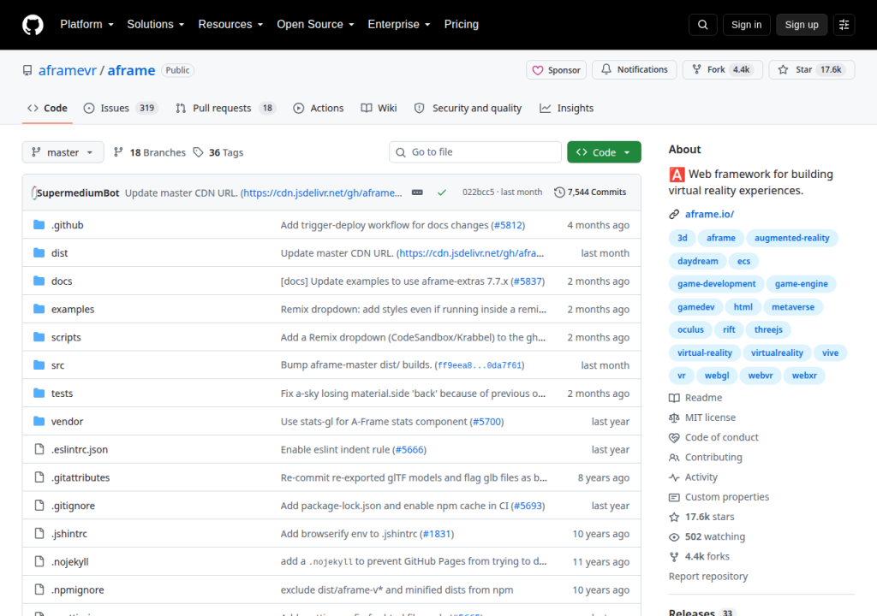Open the .eslintrc.json file
Viewport: 877px width, 616px height.
coord(80,449)
